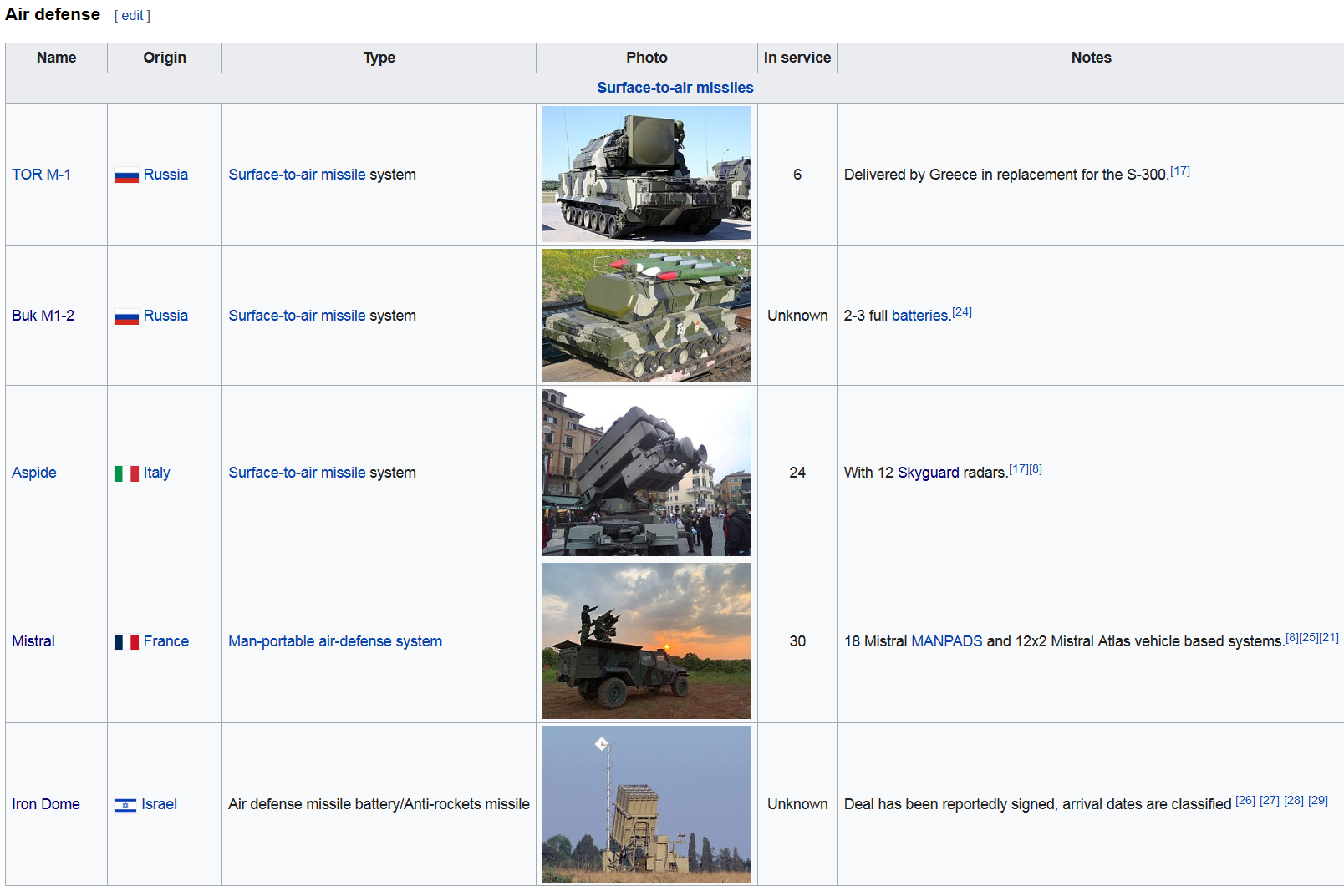Viewport: 1344px width, 886px height.
Task: Follow the Russia link in TOR M-1 row
Action: [x=165, y=175]
